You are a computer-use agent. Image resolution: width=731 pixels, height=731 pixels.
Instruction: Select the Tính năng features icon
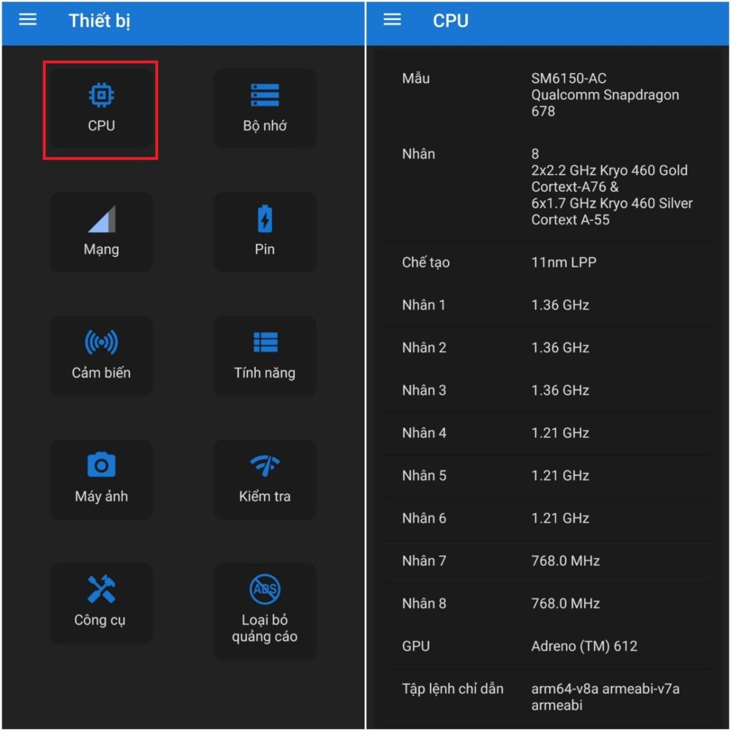point(264,356)
